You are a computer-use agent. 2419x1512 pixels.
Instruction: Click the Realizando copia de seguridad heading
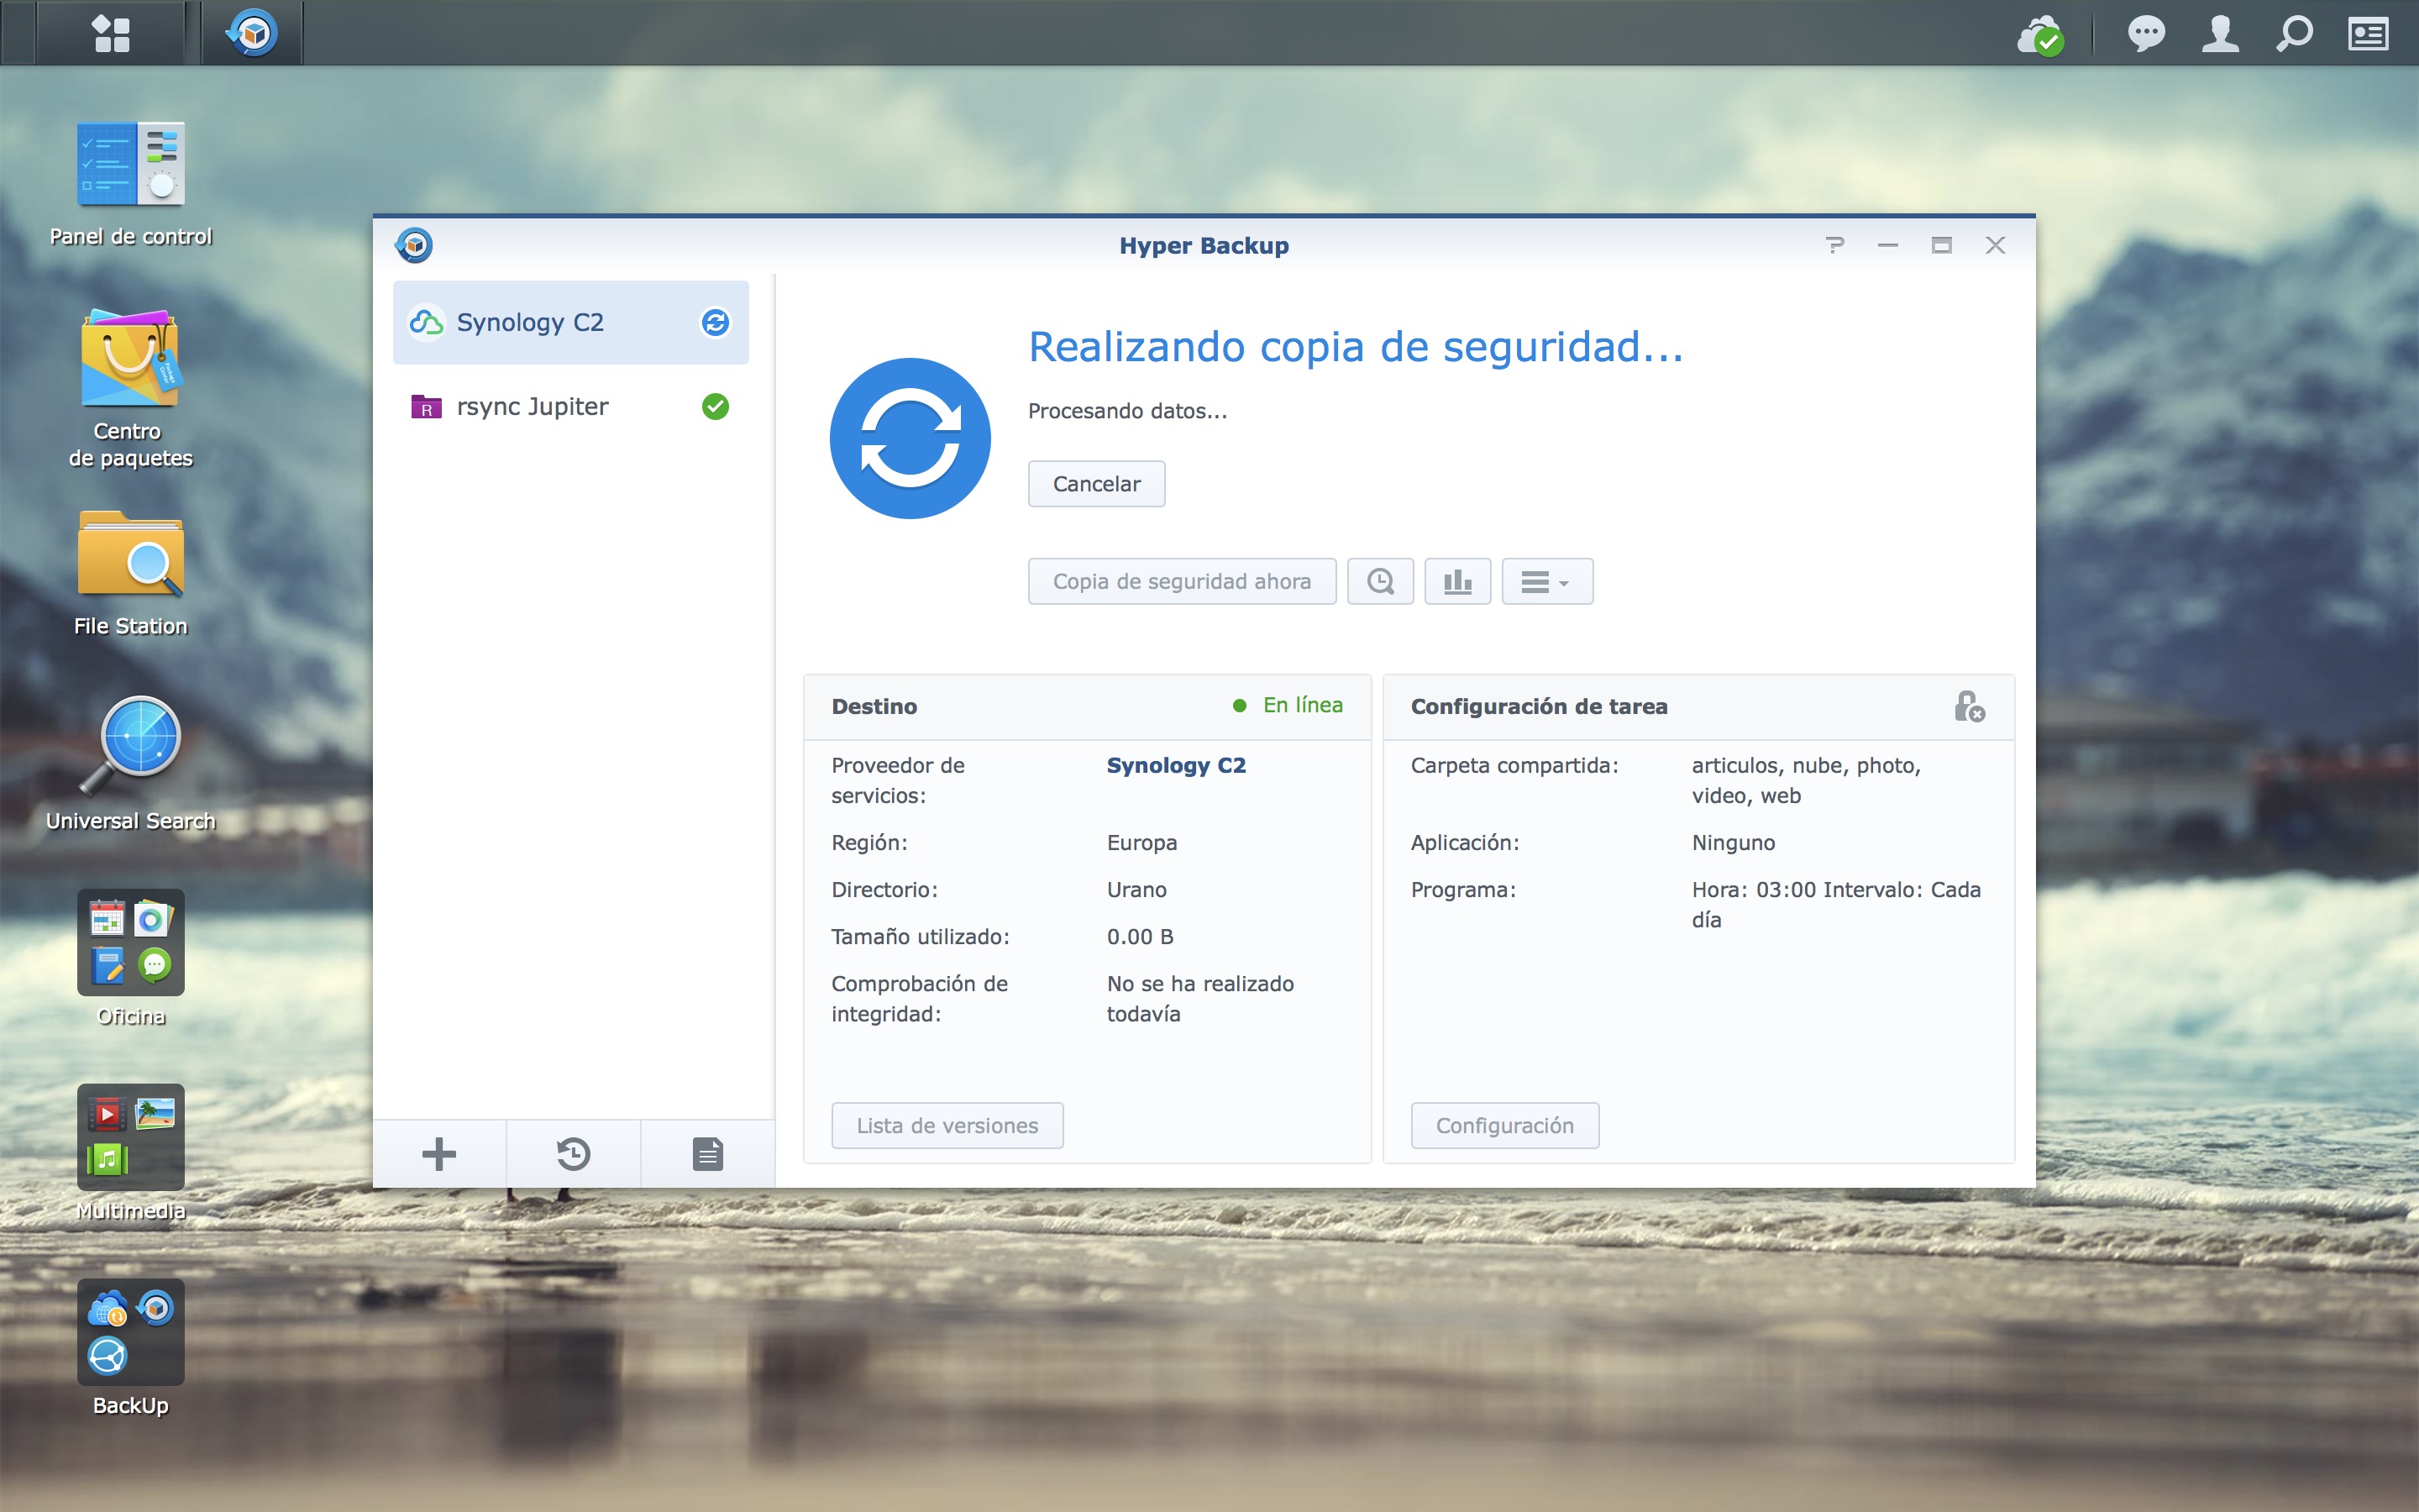(1356, 347)
